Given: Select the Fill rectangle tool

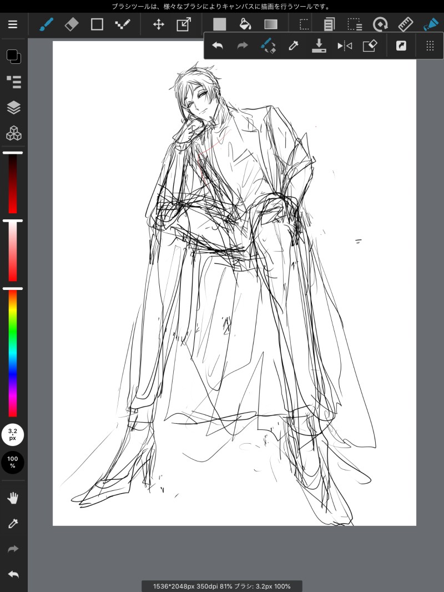Looking at the screenshot, I should [220, 24].
